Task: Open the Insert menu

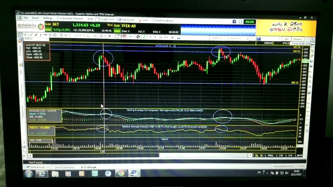Action: point(35,18)
